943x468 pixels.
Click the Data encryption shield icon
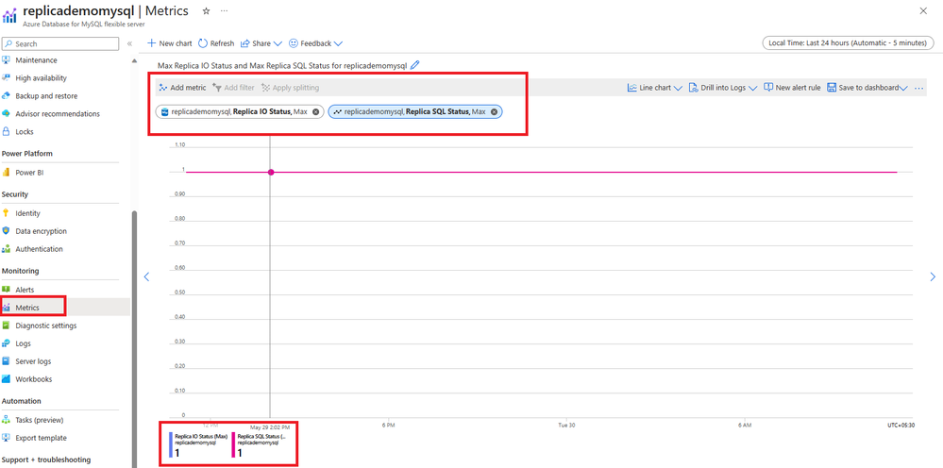click(6, 231)
